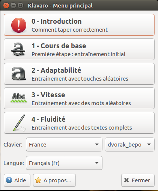Open the Français (fr) language dropdown

[x=64, y=163]
